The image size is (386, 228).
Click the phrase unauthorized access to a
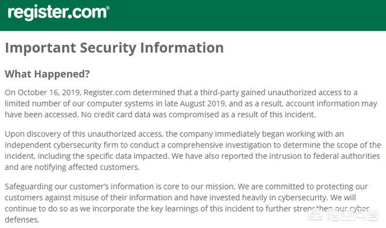(x=312, y=93)
